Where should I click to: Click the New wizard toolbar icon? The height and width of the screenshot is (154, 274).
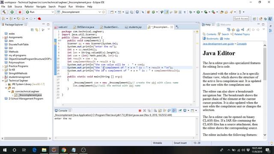coord(112,12)
